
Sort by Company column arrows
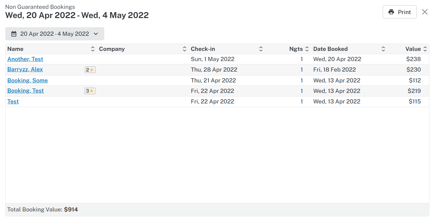coord(185,49)
